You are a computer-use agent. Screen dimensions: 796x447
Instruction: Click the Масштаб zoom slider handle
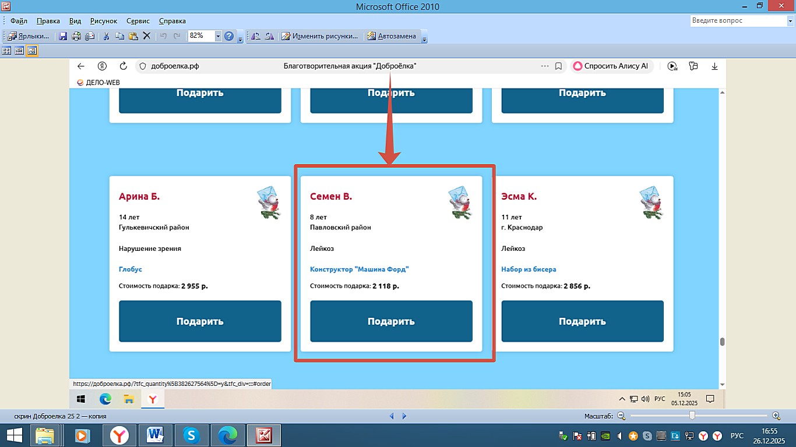click(x=692, y=416)
